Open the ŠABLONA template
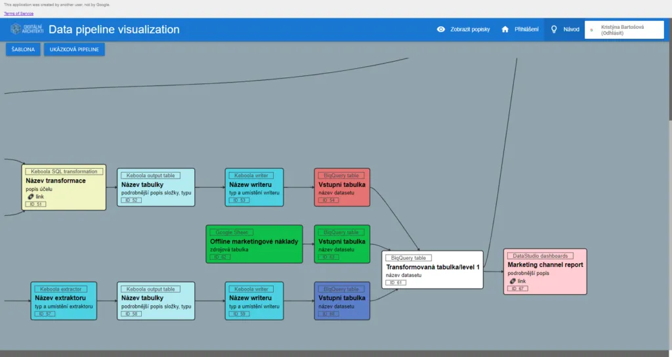672x357 pixels. (23, 49)
